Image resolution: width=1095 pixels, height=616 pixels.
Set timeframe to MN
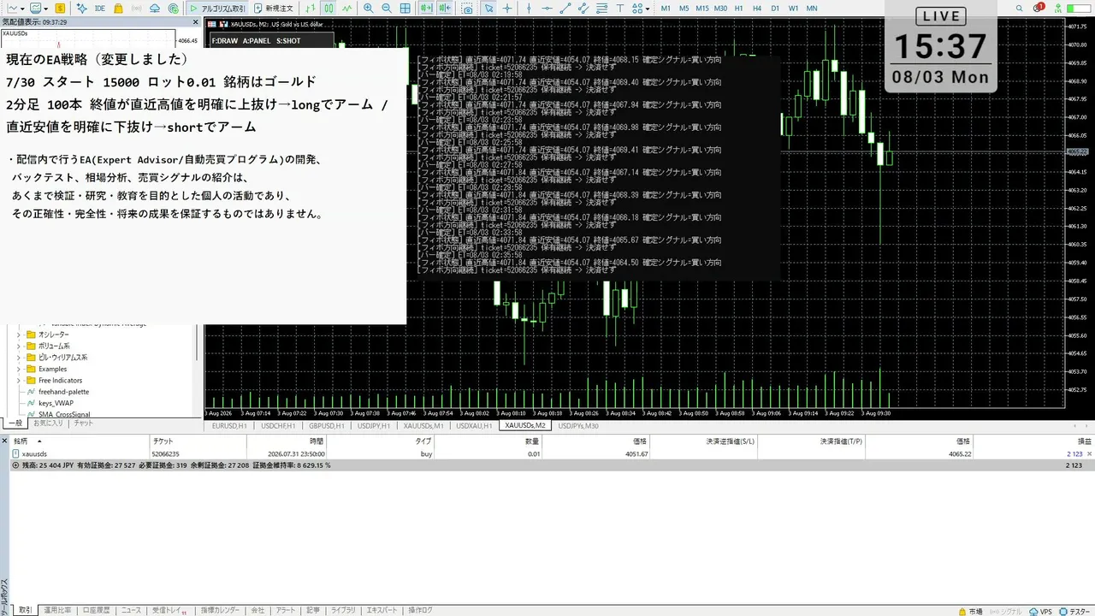click(x=812, y=8)
